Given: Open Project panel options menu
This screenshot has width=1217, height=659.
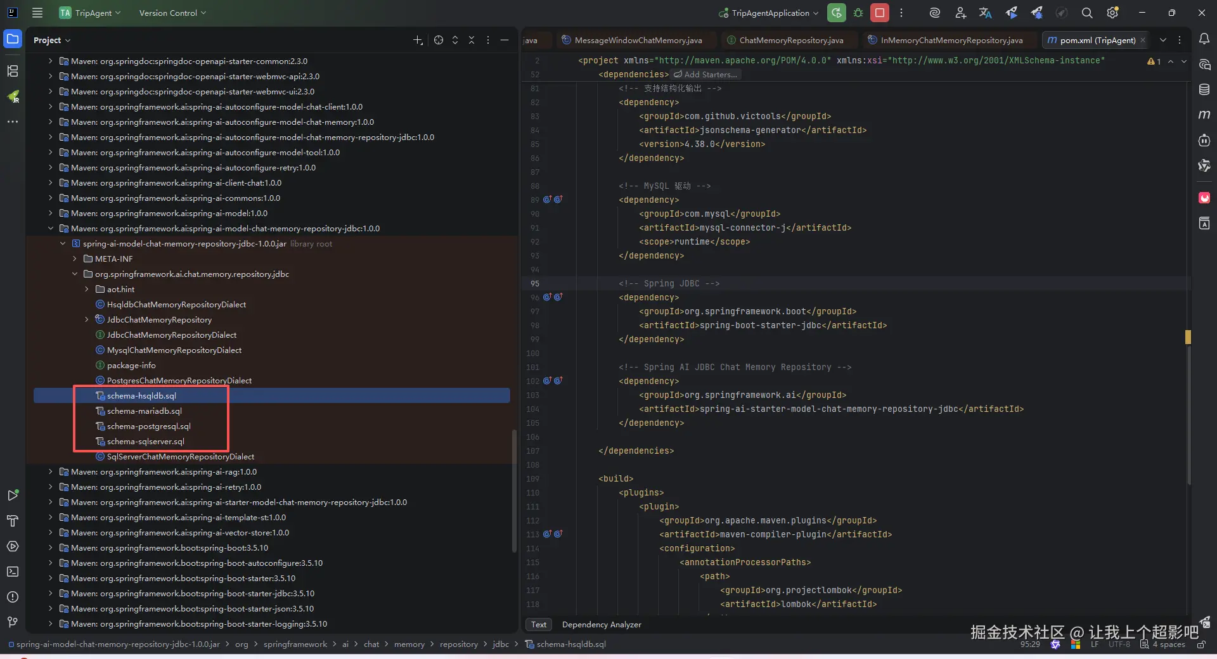Looking at the screenshot, I should [x=488, y=40].
